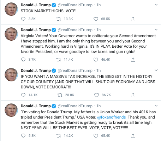Screen dimensions: 161x141
Task: Reply to the Virginia Voters tweet
Action: 23,60
